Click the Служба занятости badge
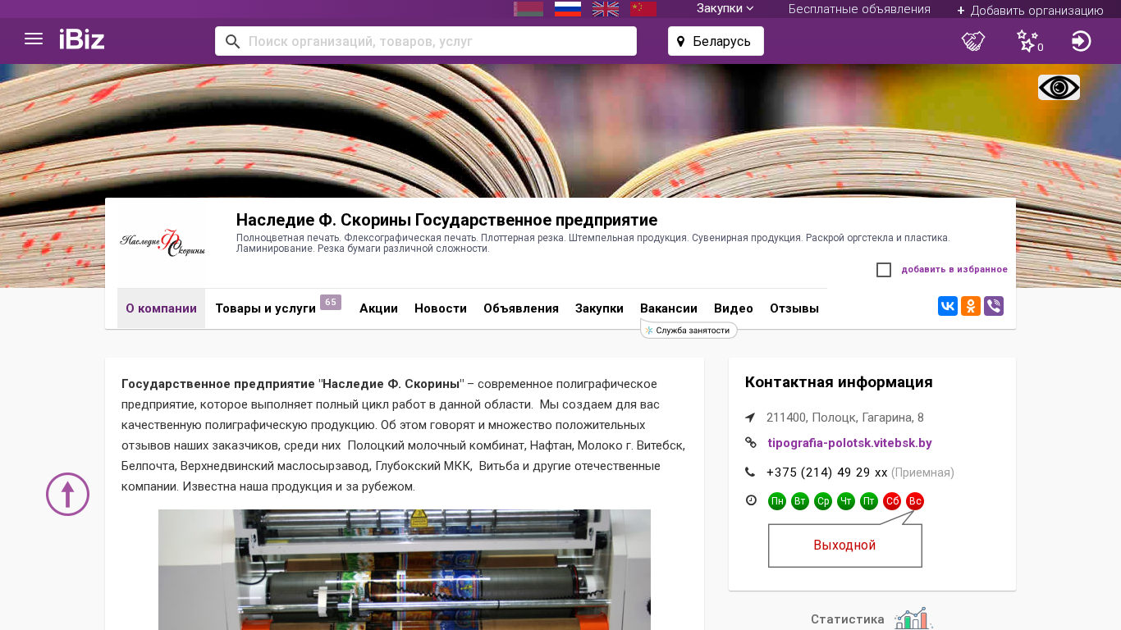 (x=689, y=330)
